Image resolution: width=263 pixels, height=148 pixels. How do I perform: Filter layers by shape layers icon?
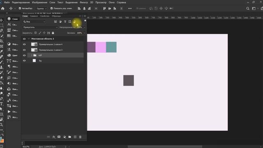[70, 22]
